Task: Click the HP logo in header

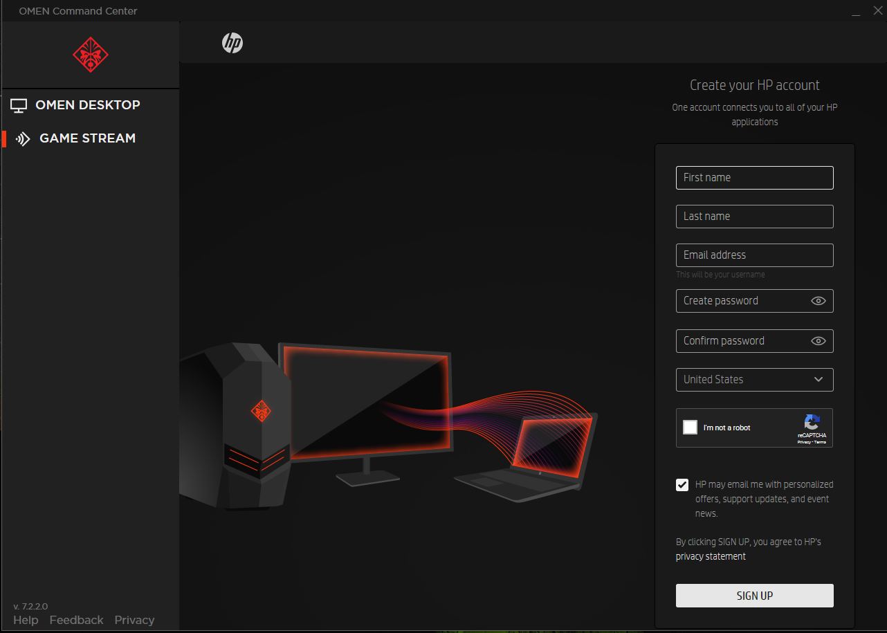Action: click(232, 43)
